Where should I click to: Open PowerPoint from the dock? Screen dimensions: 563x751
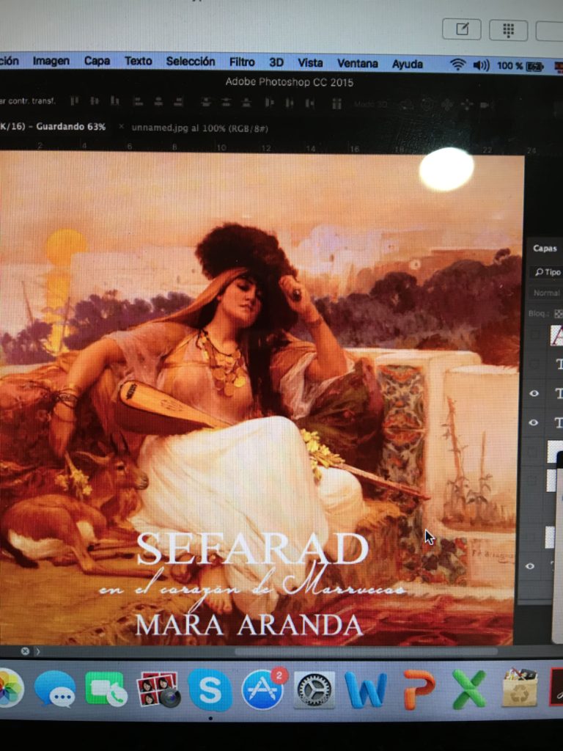coord(419,689)
